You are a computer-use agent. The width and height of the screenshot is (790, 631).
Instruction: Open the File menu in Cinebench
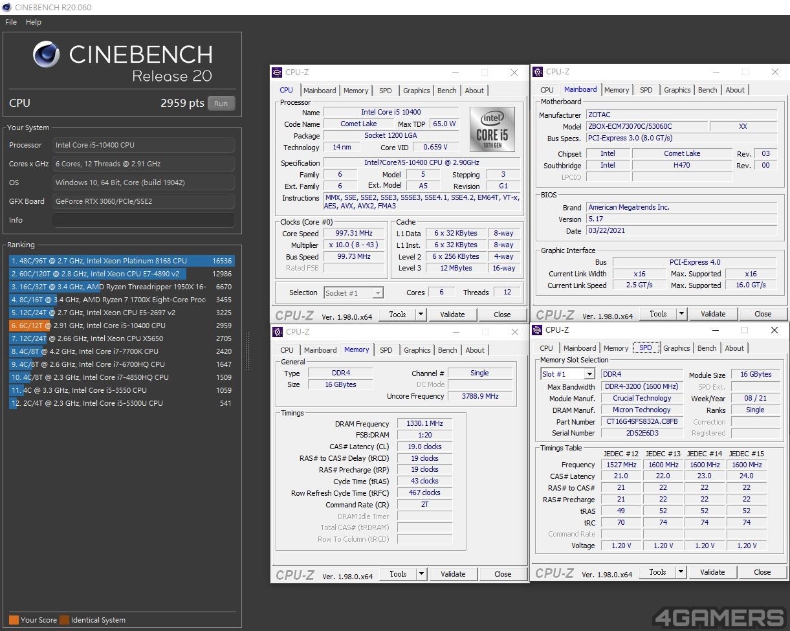point(11,22)
